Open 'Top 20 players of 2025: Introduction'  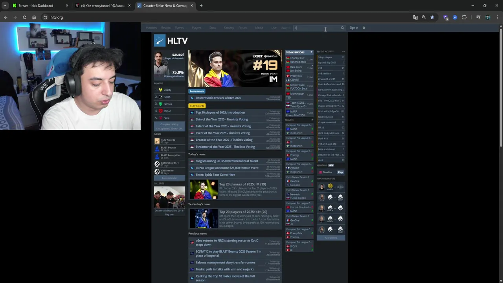[235, 112]
